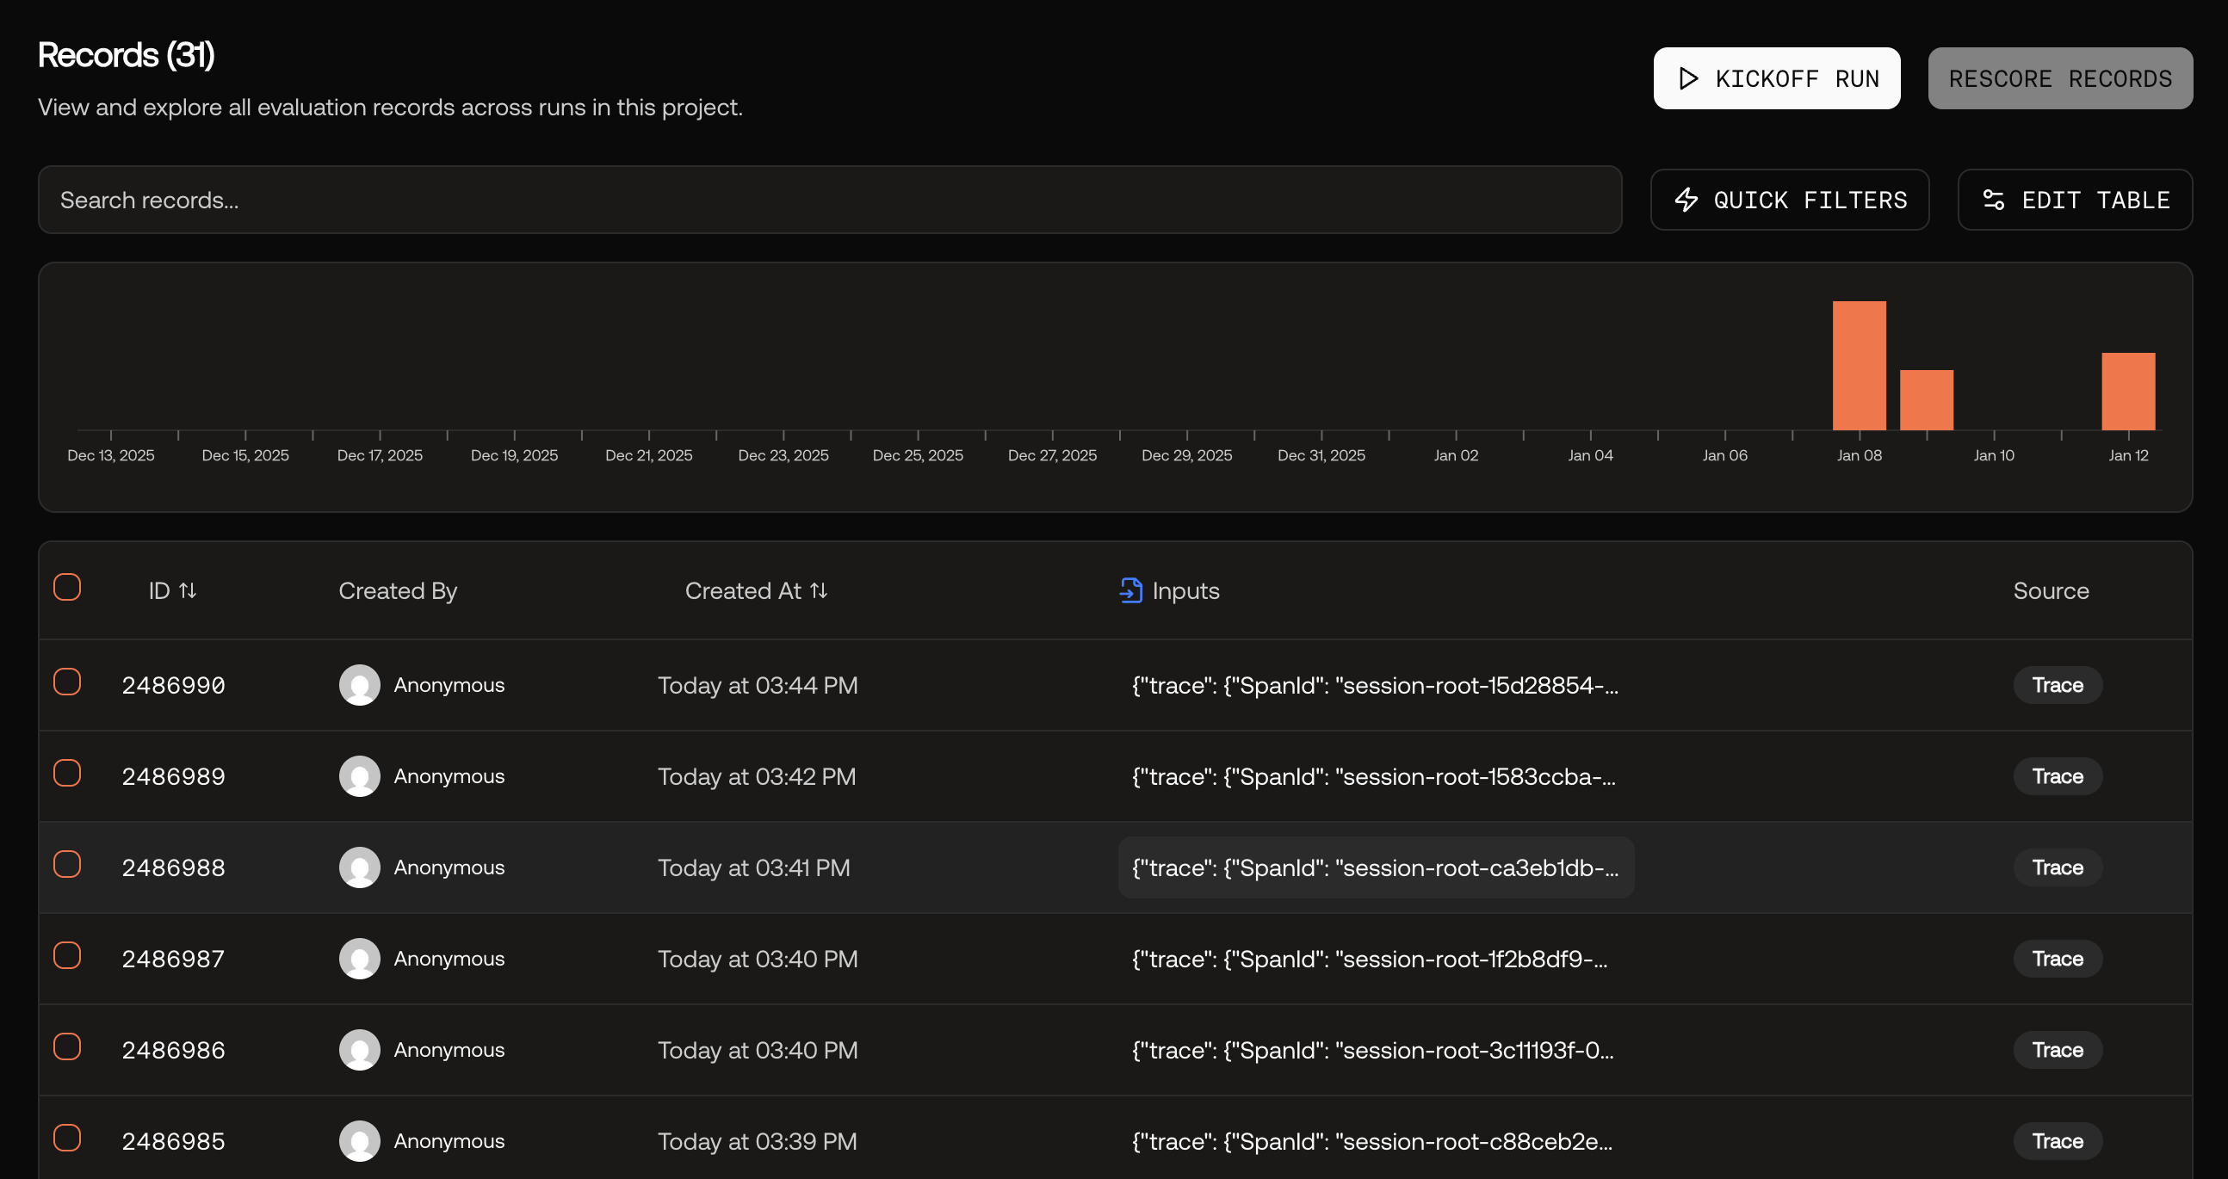Click the chart bar at Jan 12
2228x1179 pixels.
click(x=2127, y=392)
